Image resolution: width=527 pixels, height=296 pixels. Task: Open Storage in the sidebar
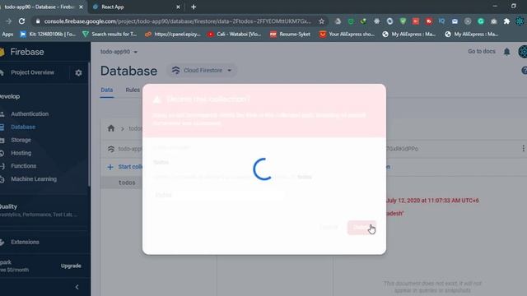click(21, 140)
